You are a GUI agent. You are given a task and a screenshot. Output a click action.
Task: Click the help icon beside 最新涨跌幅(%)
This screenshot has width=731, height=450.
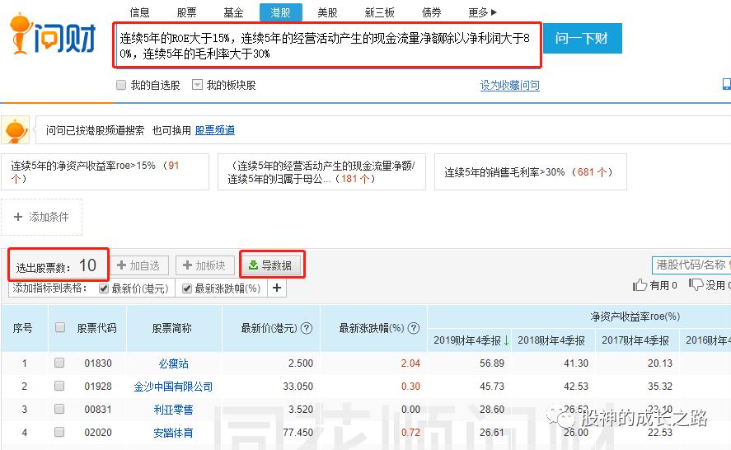tap(414, 328)
